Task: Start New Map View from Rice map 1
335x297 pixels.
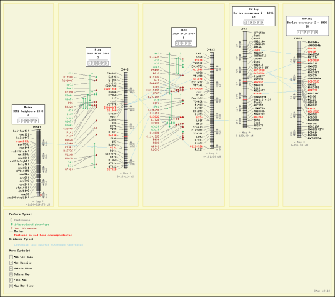Action: coord(191,43)
